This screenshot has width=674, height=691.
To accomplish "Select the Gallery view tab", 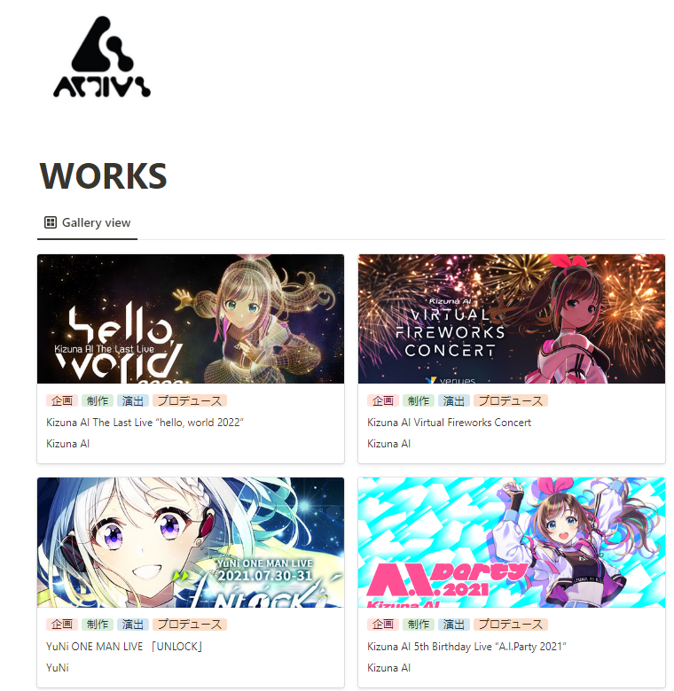I will (87, 223).
